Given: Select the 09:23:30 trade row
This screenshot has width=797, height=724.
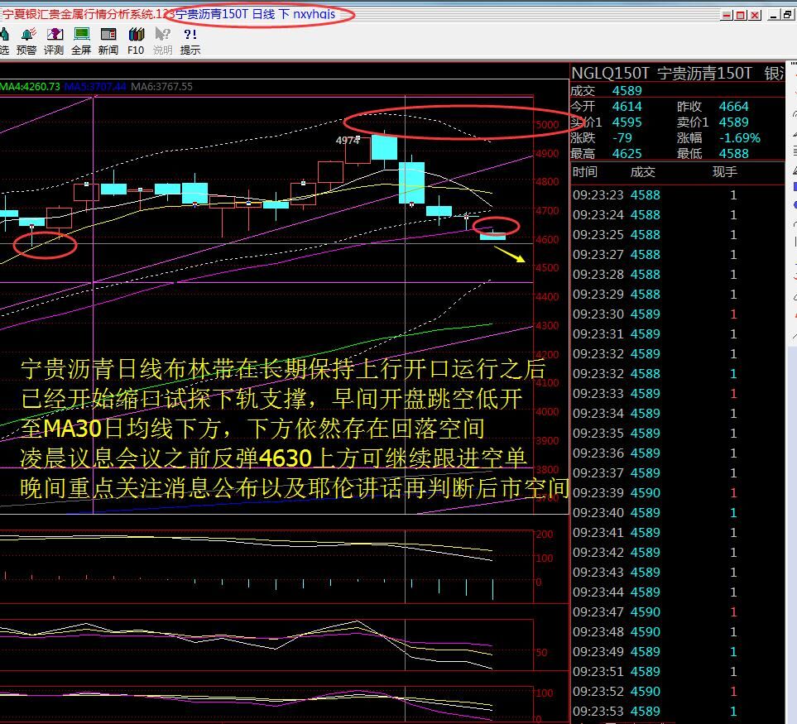Looking at the screenshot, I should pos(654,314).
